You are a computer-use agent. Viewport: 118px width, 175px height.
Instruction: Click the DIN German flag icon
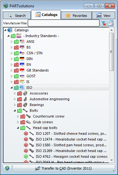22,59
